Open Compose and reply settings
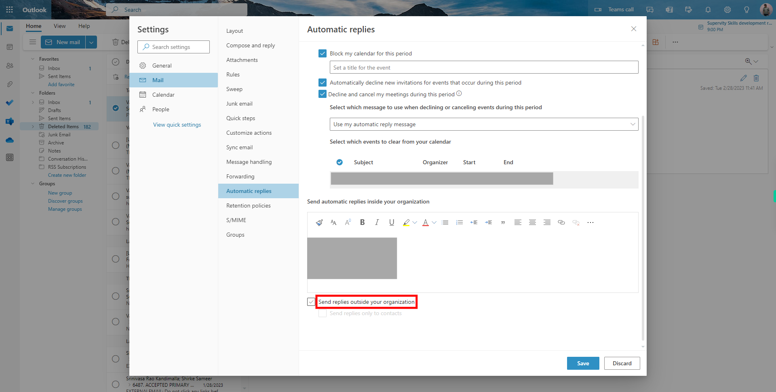 tap(251, 45)
